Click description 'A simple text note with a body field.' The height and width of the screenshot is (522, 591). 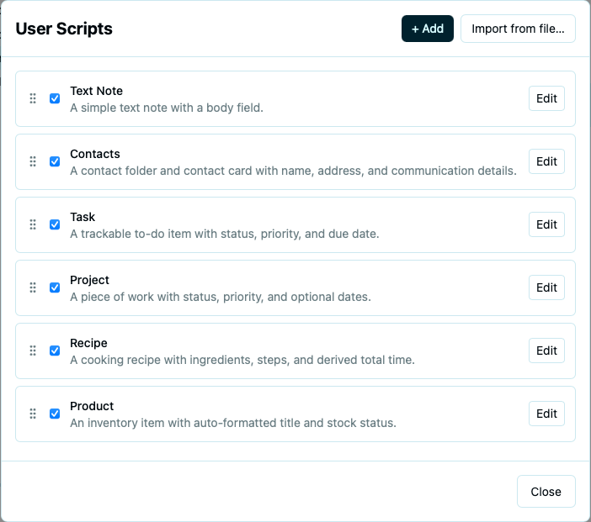point(167,108)
